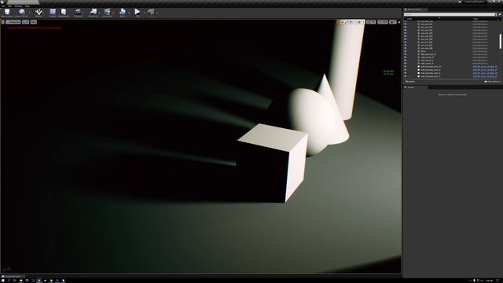The image size is (503, 283).
Task: Click the World Outliner search field
Action: pos(450,14)
